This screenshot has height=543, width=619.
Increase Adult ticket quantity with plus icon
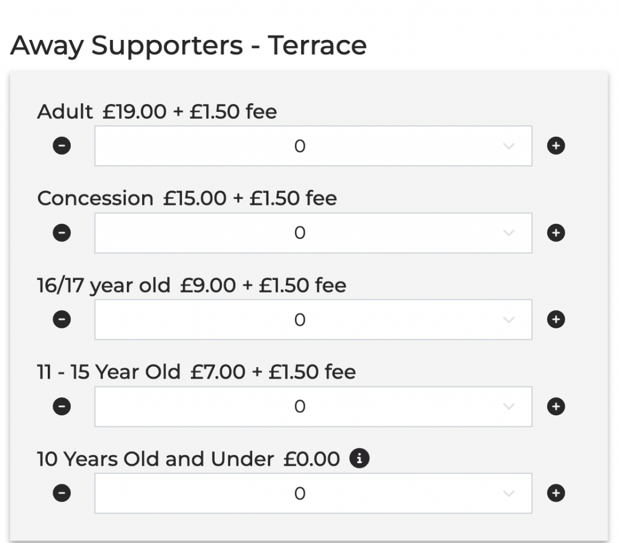point(556,146)
